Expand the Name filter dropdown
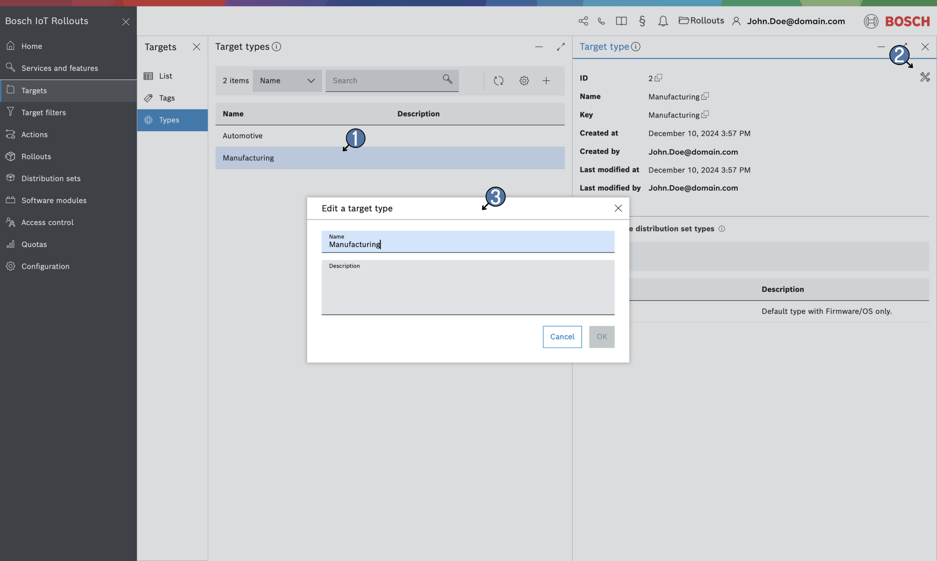 click(287, 80)
